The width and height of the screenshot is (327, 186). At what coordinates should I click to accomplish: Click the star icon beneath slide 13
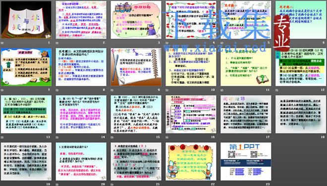pos(2,137)
